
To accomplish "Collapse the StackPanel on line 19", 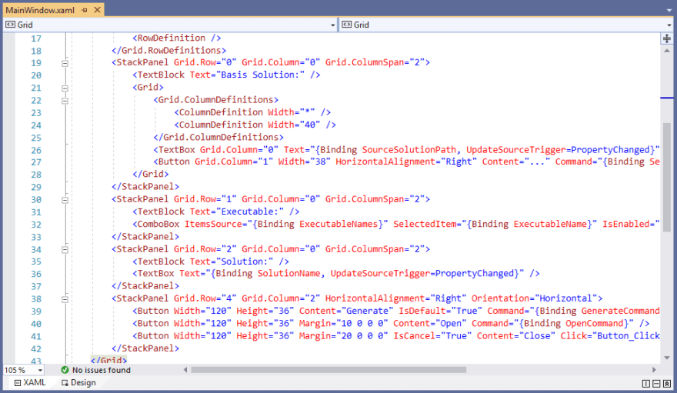I will tap(65, 63).
